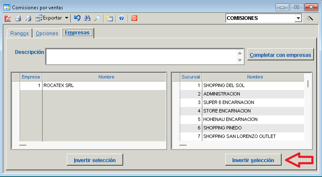The height and width of the screenshot is (177, 322).
Task: Click Invertir selección under the Empresa list
Action: pyautogui.click(x=95, y=160)
